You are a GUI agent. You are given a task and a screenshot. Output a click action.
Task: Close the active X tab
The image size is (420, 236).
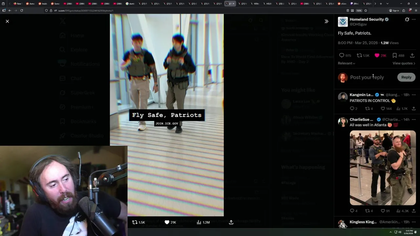(x=233, y=4)
